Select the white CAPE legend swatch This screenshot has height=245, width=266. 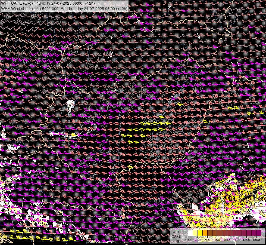click(190, 233)
